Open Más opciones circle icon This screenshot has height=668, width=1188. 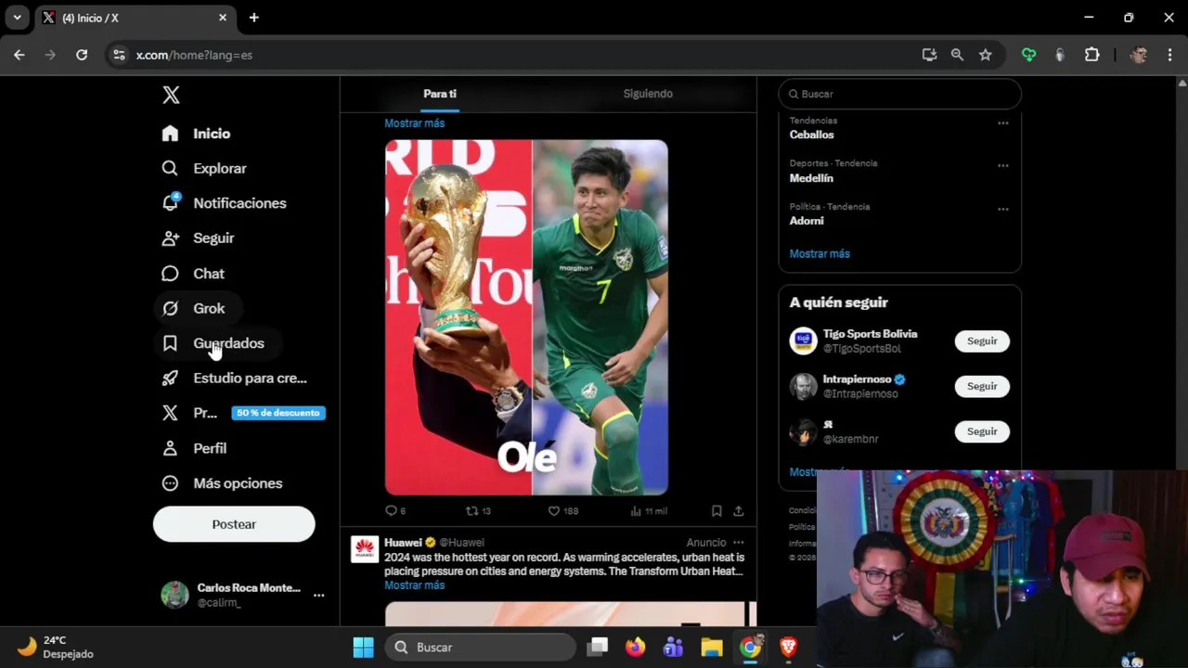[170, 483]
